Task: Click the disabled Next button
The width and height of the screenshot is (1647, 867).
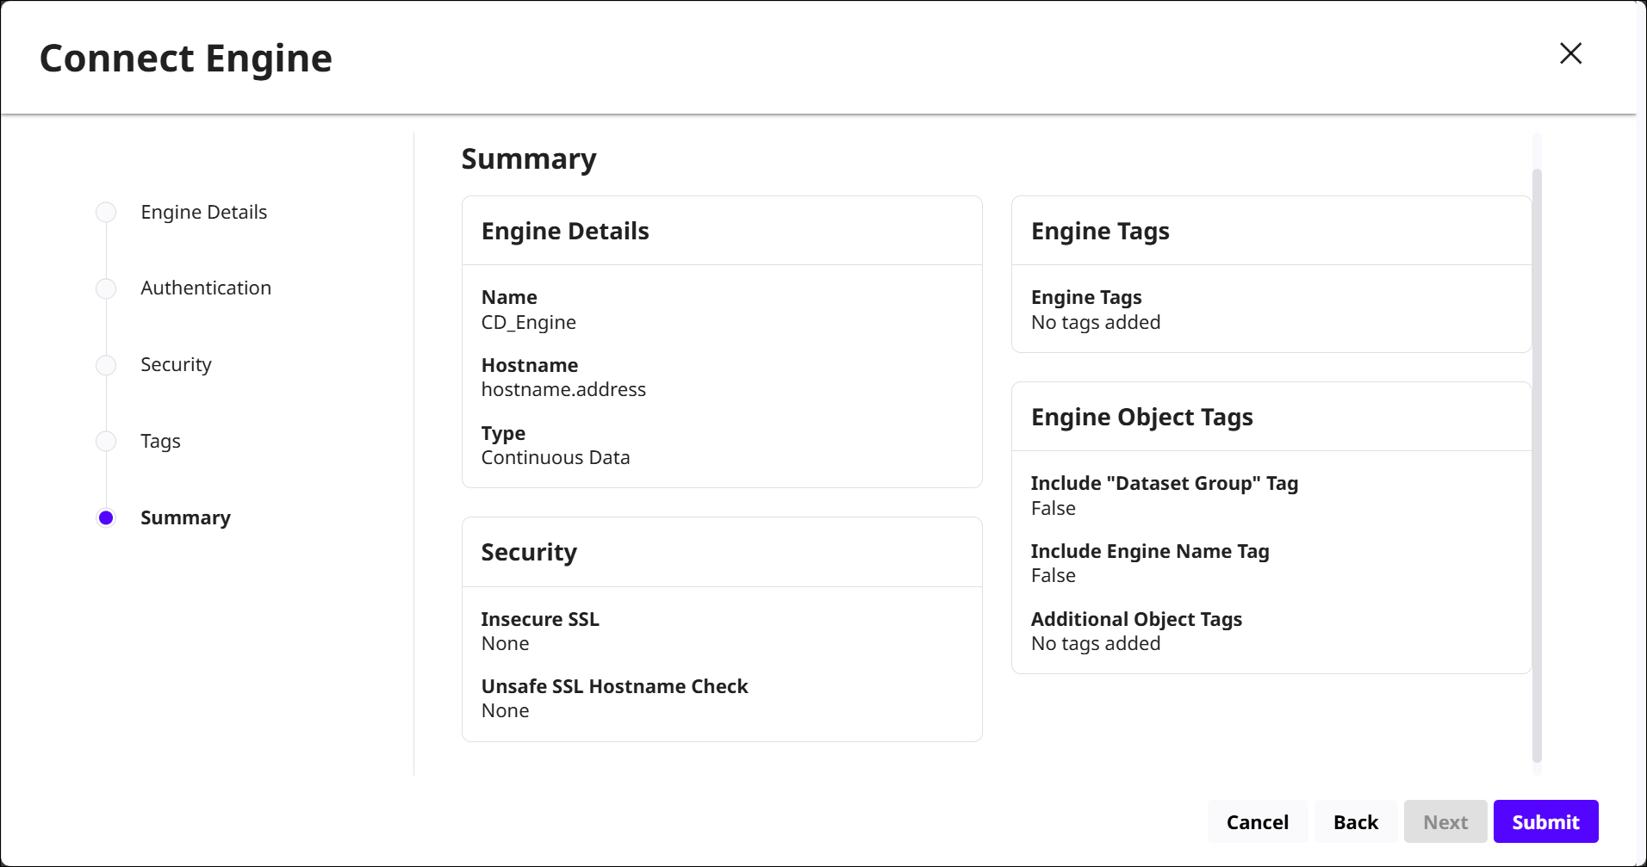Action: point(1445,822)
